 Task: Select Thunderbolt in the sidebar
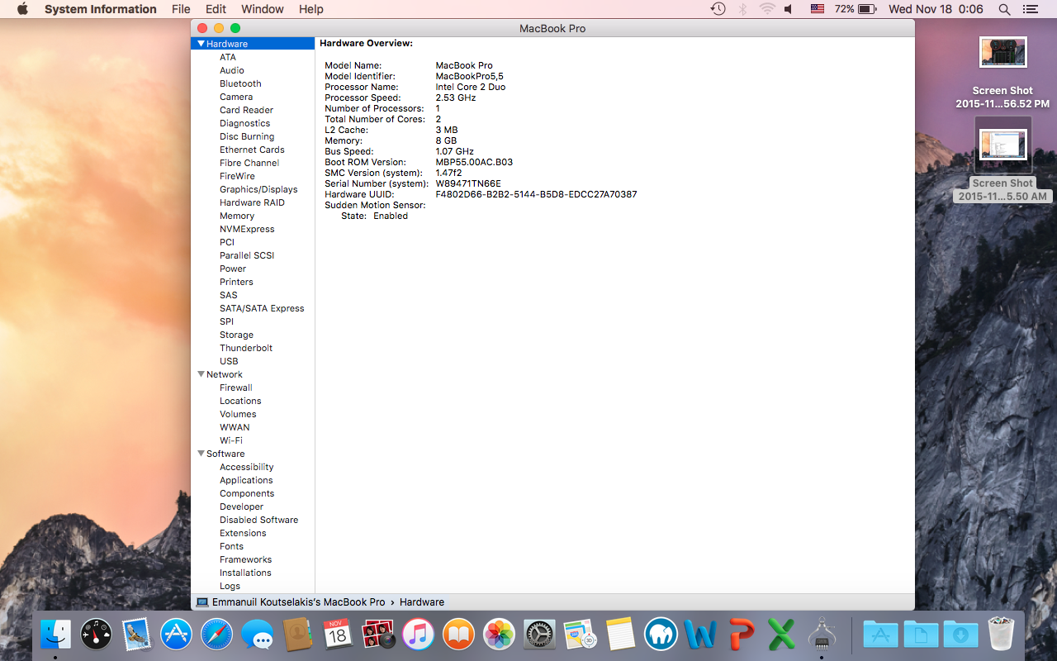246,348
